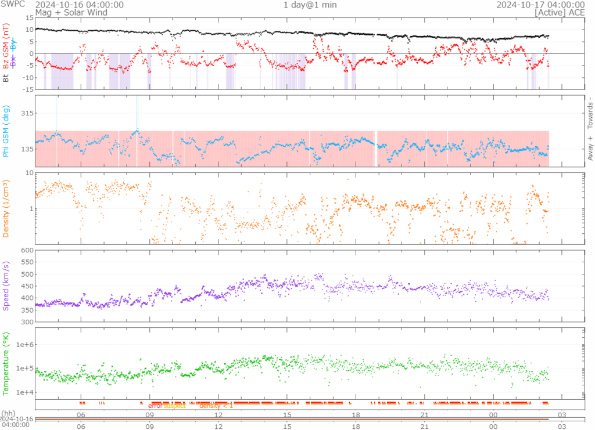Viewport: 595px width, 430px height.
Task: Click the red error flag legend
Action: coord(155,406)
